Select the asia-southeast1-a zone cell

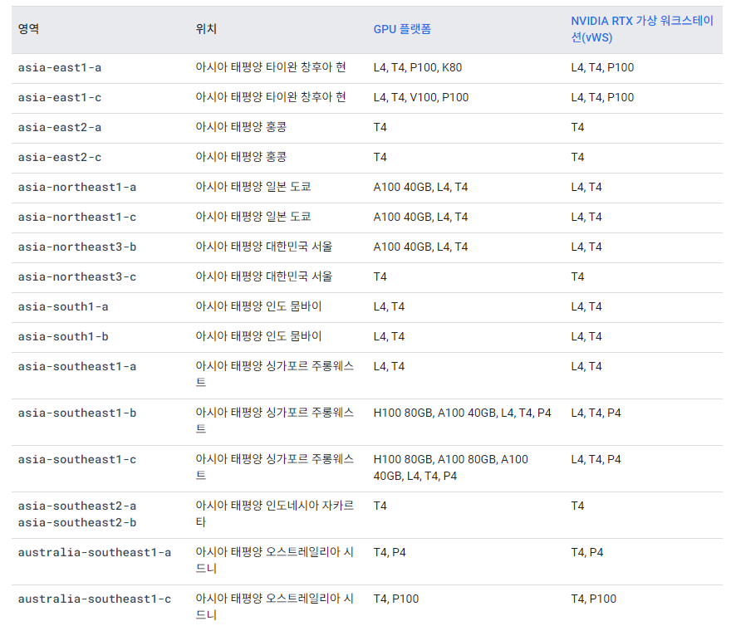77,367
